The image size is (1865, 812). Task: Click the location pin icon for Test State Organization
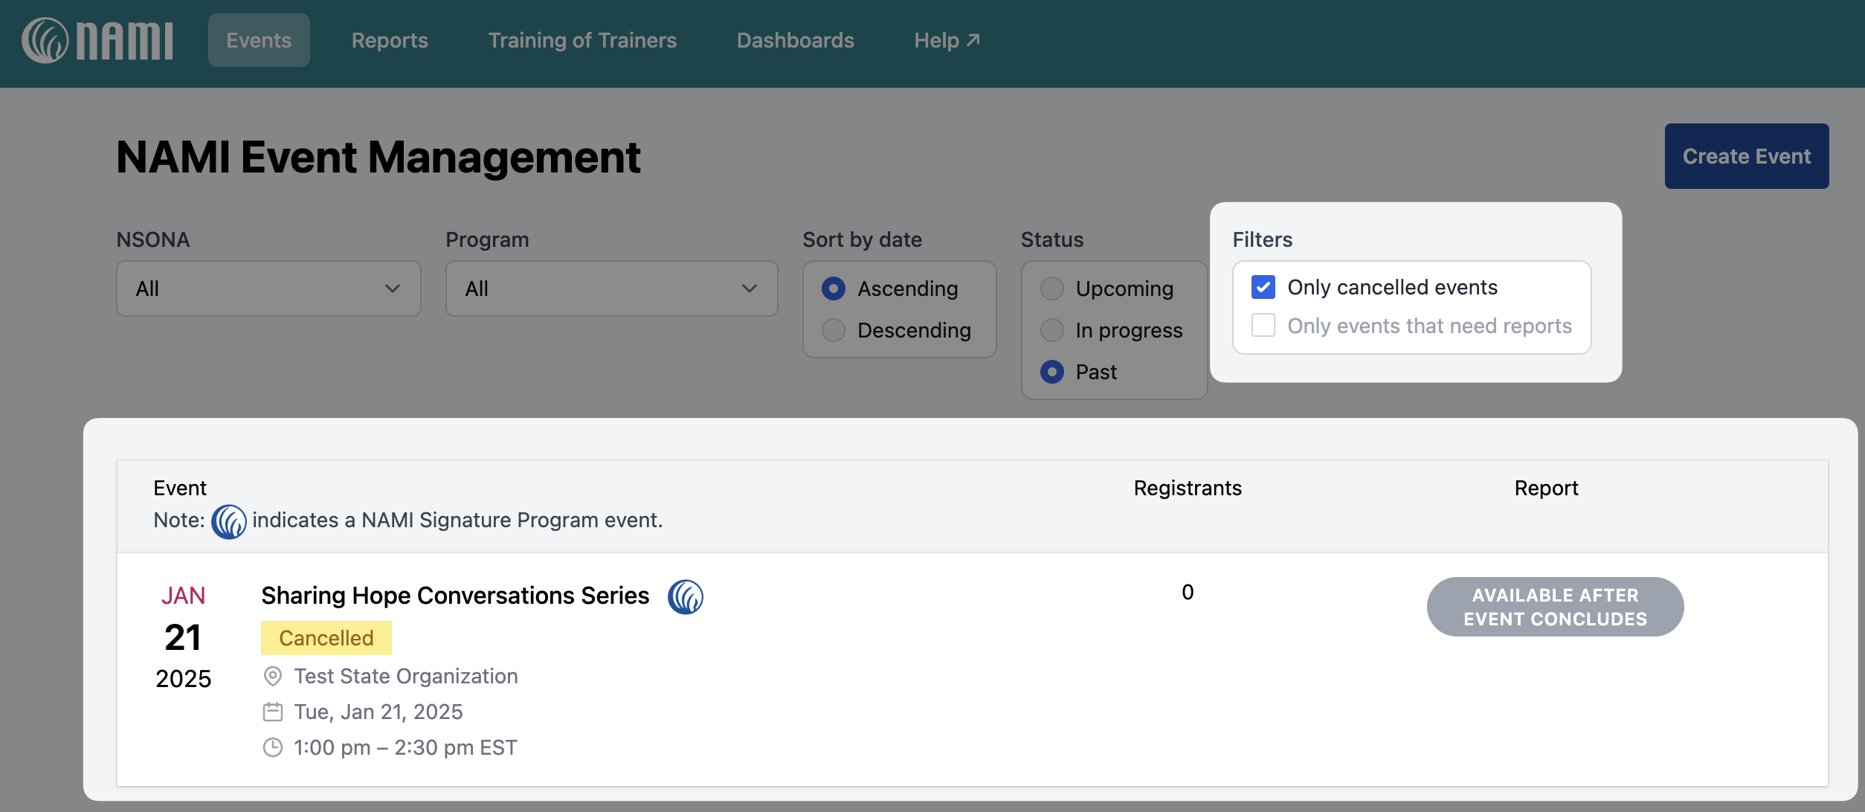[273, 676]
